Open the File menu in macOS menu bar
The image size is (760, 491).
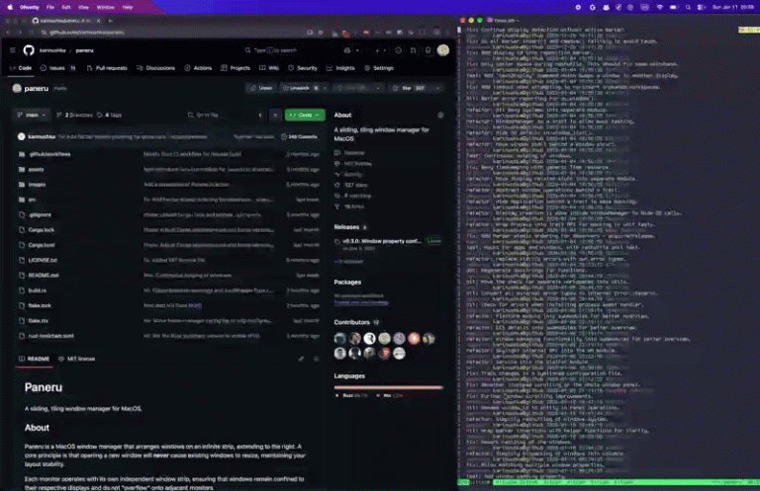(50, 7)
